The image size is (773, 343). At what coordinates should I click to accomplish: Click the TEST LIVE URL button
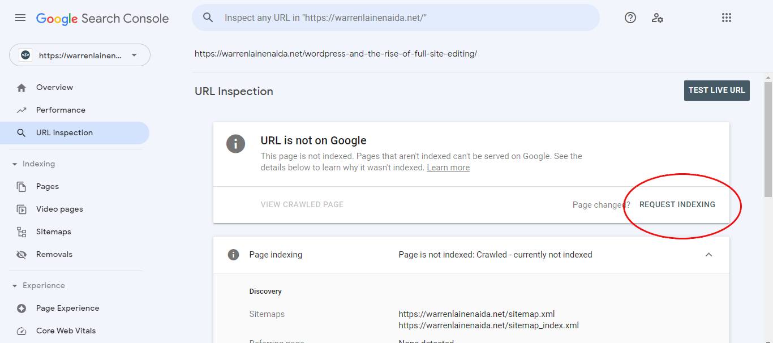point(717,91)
